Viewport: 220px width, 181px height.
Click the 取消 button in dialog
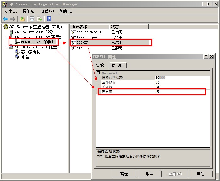(150, 174)
